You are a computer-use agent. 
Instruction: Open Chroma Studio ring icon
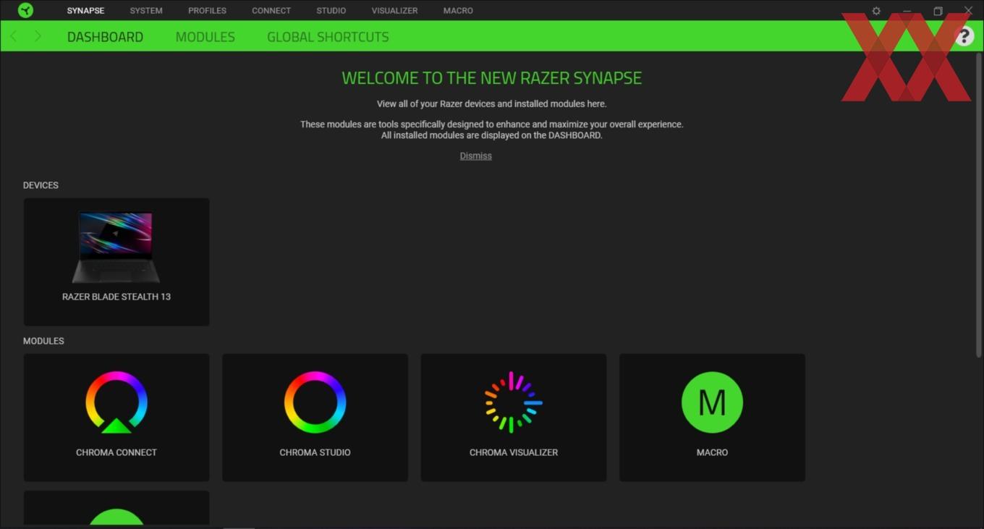pos(315,402)
